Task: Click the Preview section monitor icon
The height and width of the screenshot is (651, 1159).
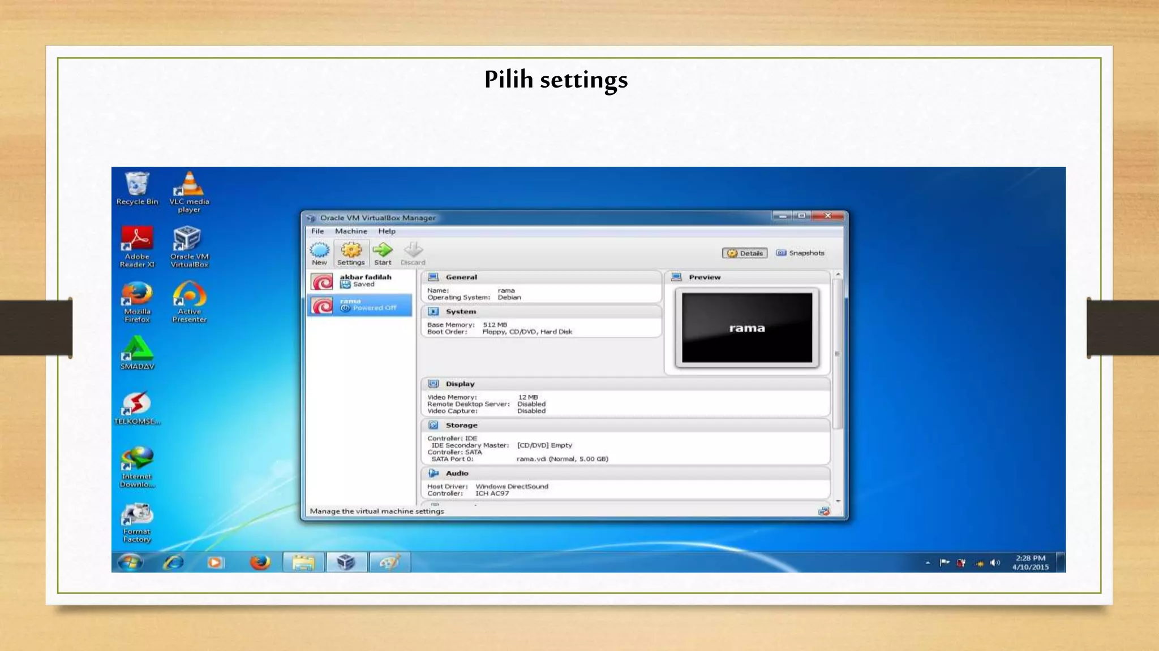Action: click(x=676, y=277)
